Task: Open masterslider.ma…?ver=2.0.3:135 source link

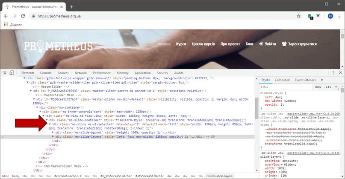Action: point(313,153)
